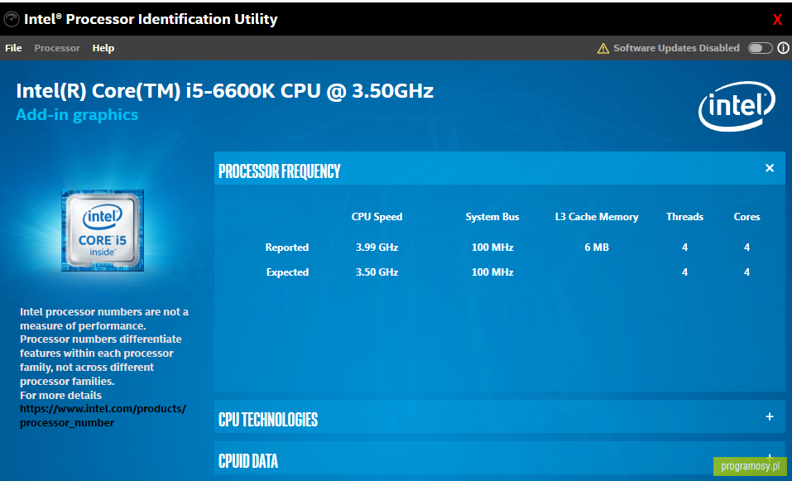Viewport: 792px width, 481px height.
Task: Click the reported Threads value
Action: coord(685,247)
